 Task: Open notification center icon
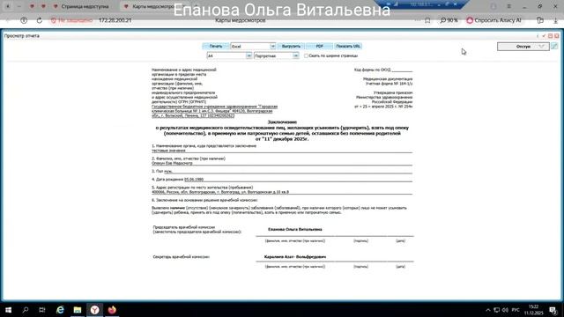coord(553,310)
